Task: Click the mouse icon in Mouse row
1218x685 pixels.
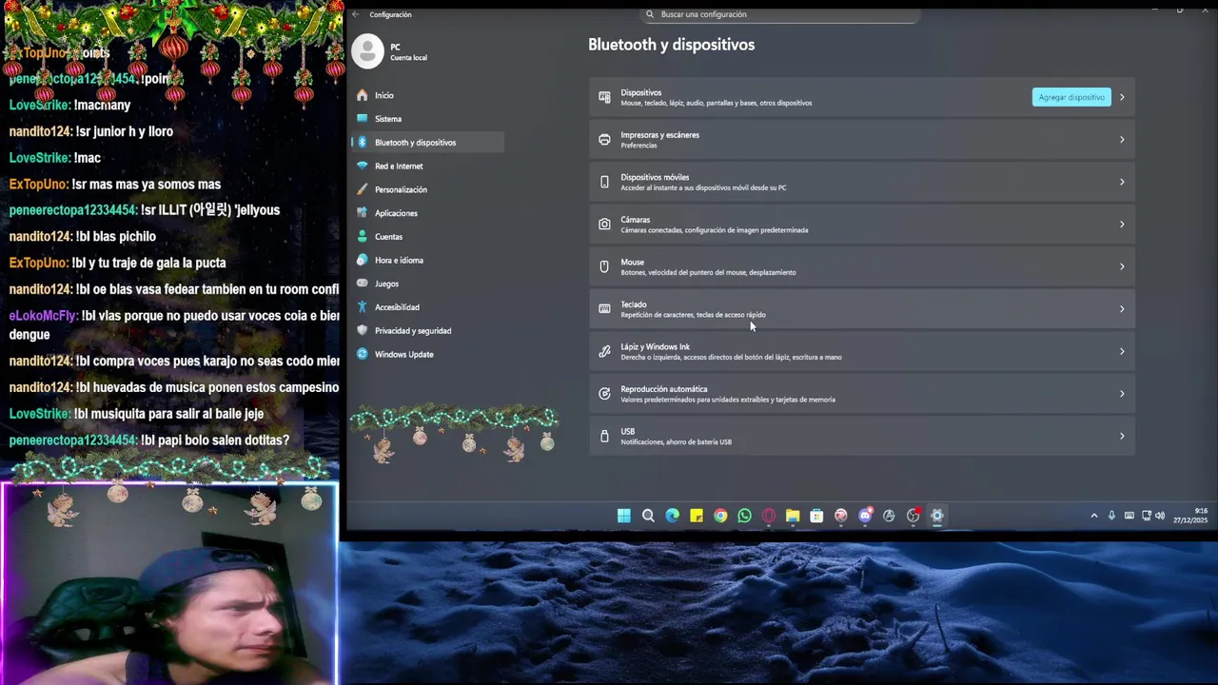Action: (604, 266)
